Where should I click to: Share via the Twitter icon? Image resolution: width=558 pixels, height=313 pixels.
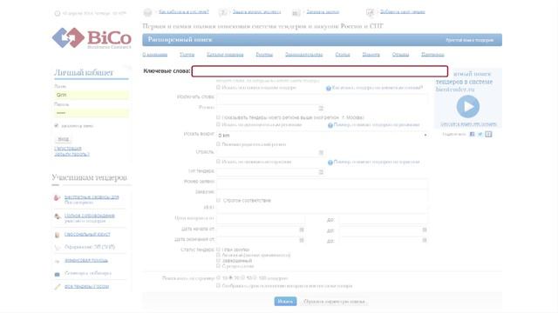coord(480,134)
